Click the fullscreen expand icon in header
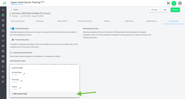Image resolution: width=185 pixels, height=99 pixels. coord(168,3)
